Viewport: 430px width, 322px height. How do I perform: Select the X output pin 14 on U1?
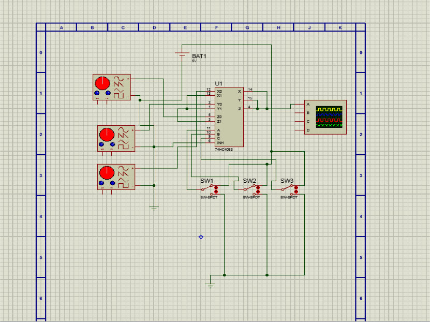click(248, 91)
